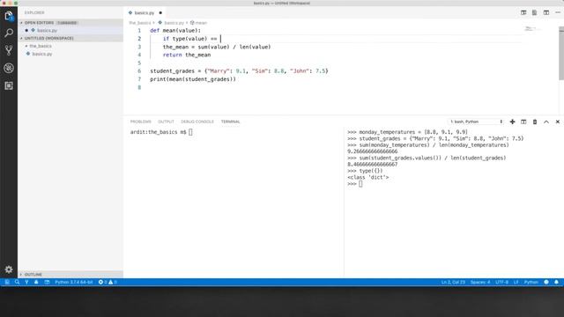This screenshot has height=317, width=564.
Task: Click the student_grades line 6 code
Action: click(x=239, y=71)
